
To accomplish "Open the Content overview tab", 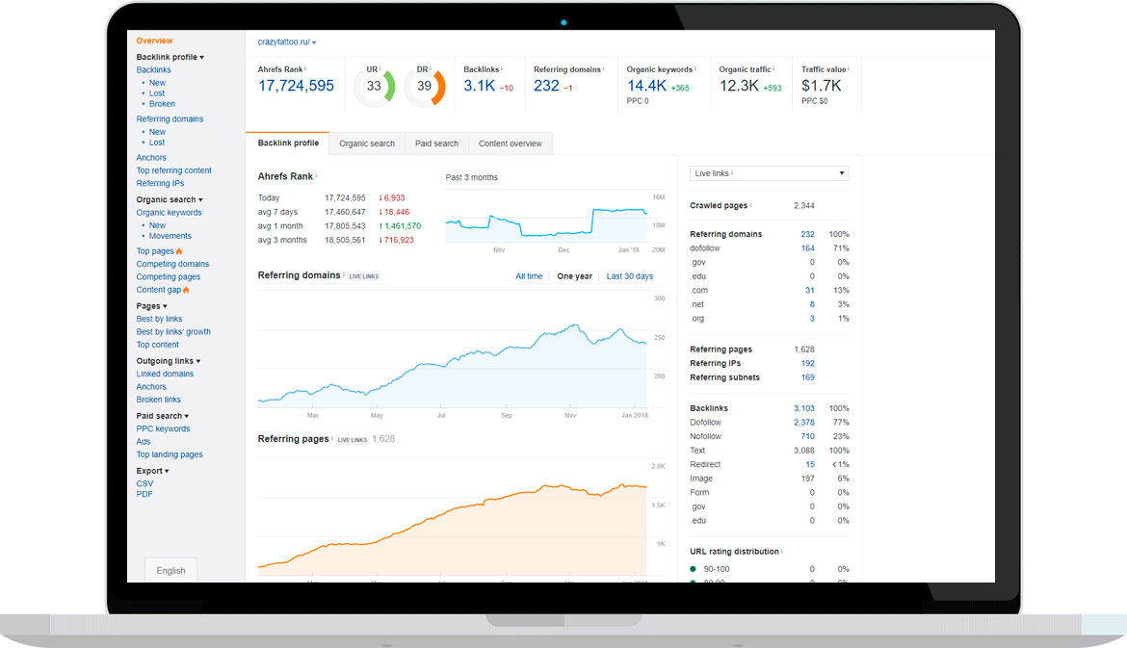I will (x=510, y=143).
